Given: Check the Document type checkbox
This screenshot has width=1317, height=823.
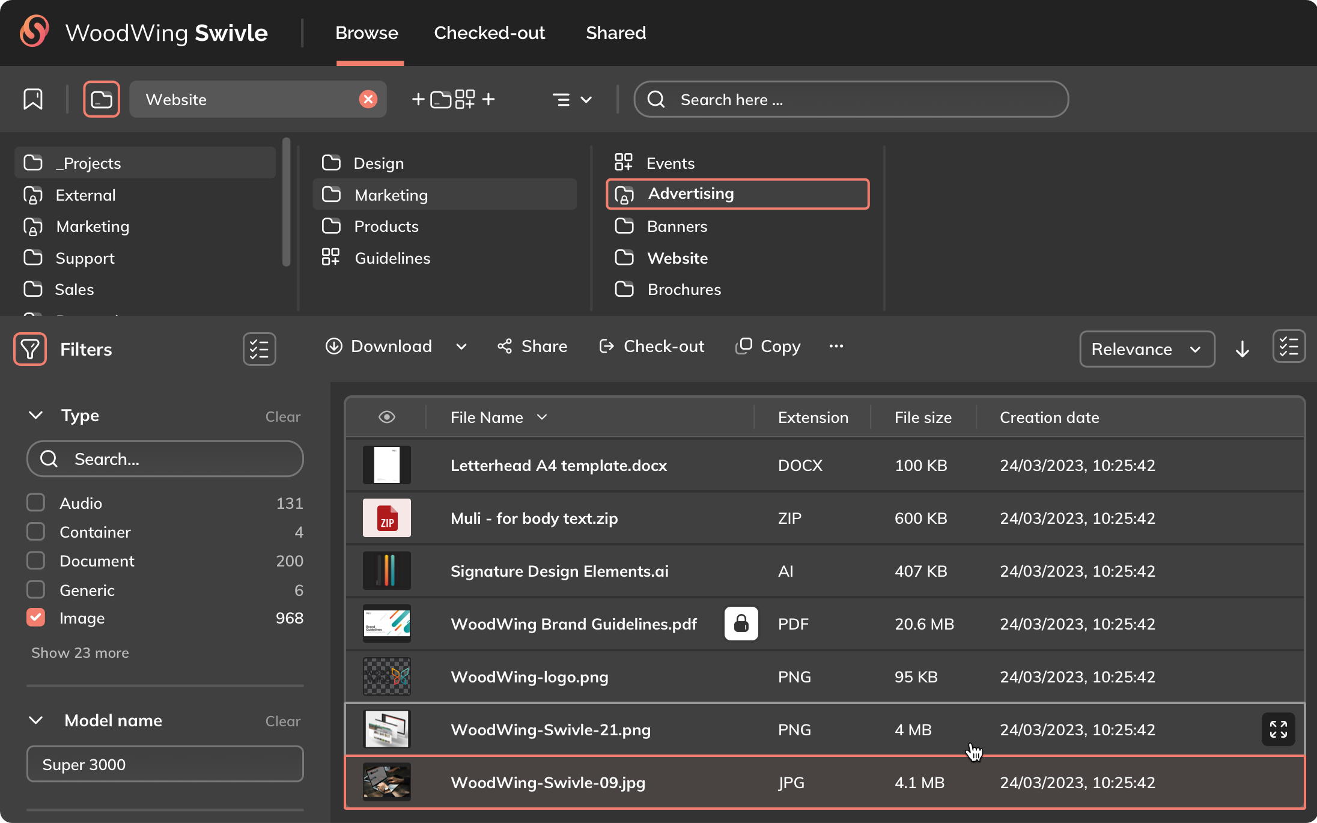Looking at the screenshot, I should coord(36,560).
